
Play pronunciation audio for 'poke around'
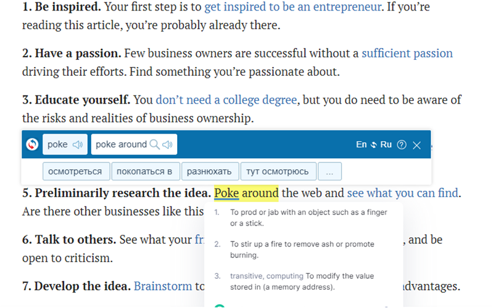(x=167, y=145)
